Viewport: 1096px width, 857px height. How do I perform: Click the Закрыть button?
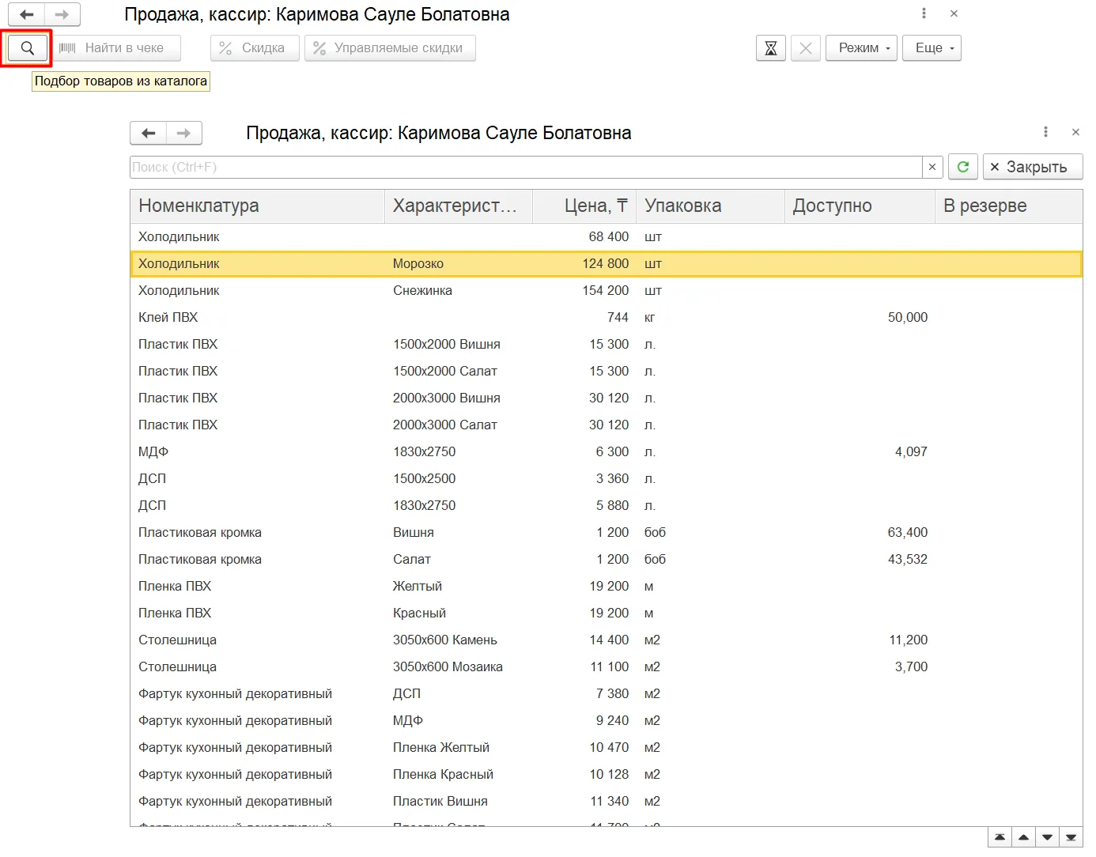click(x=1033, y=167)
